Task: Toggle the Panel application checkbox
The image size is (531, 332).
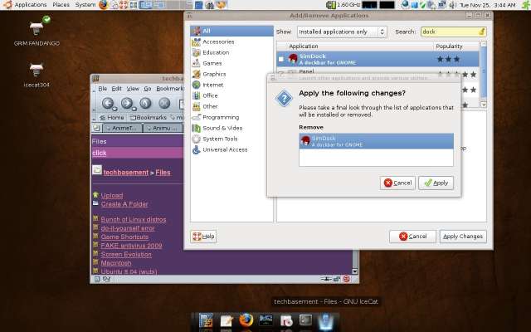Action: [x=280, y=74]
